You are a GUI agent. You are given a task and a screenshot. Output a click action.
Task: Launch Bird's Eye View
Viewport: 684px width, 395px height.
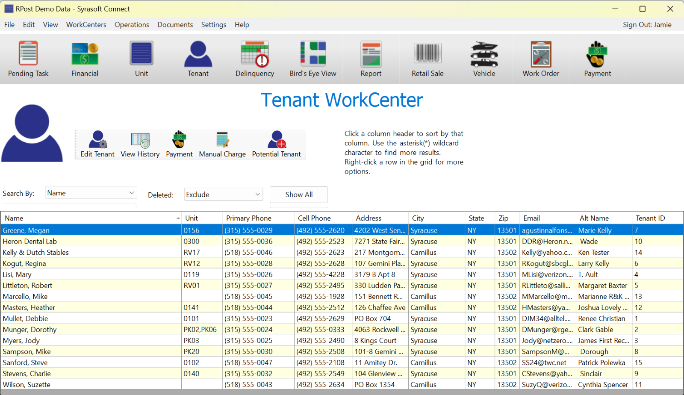tap(313, 59)
